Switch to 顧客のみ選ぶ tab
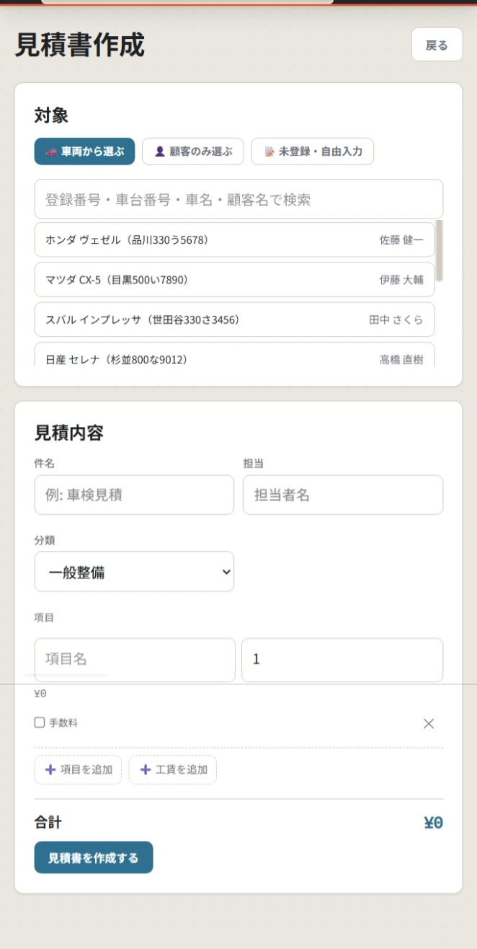Viewport: 477px width, 949px height. click(193, 151)
